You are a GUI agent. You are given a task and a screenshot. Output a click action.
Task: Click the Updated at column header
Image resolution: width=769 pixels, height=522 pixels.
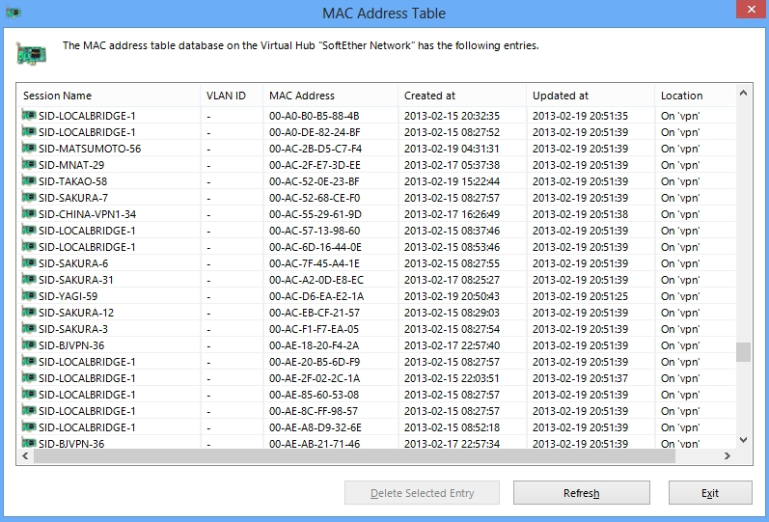point(590,96)
